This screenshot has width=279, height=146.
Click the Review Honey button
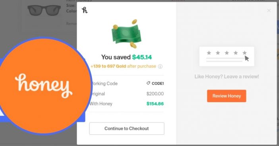click(227, 96)
